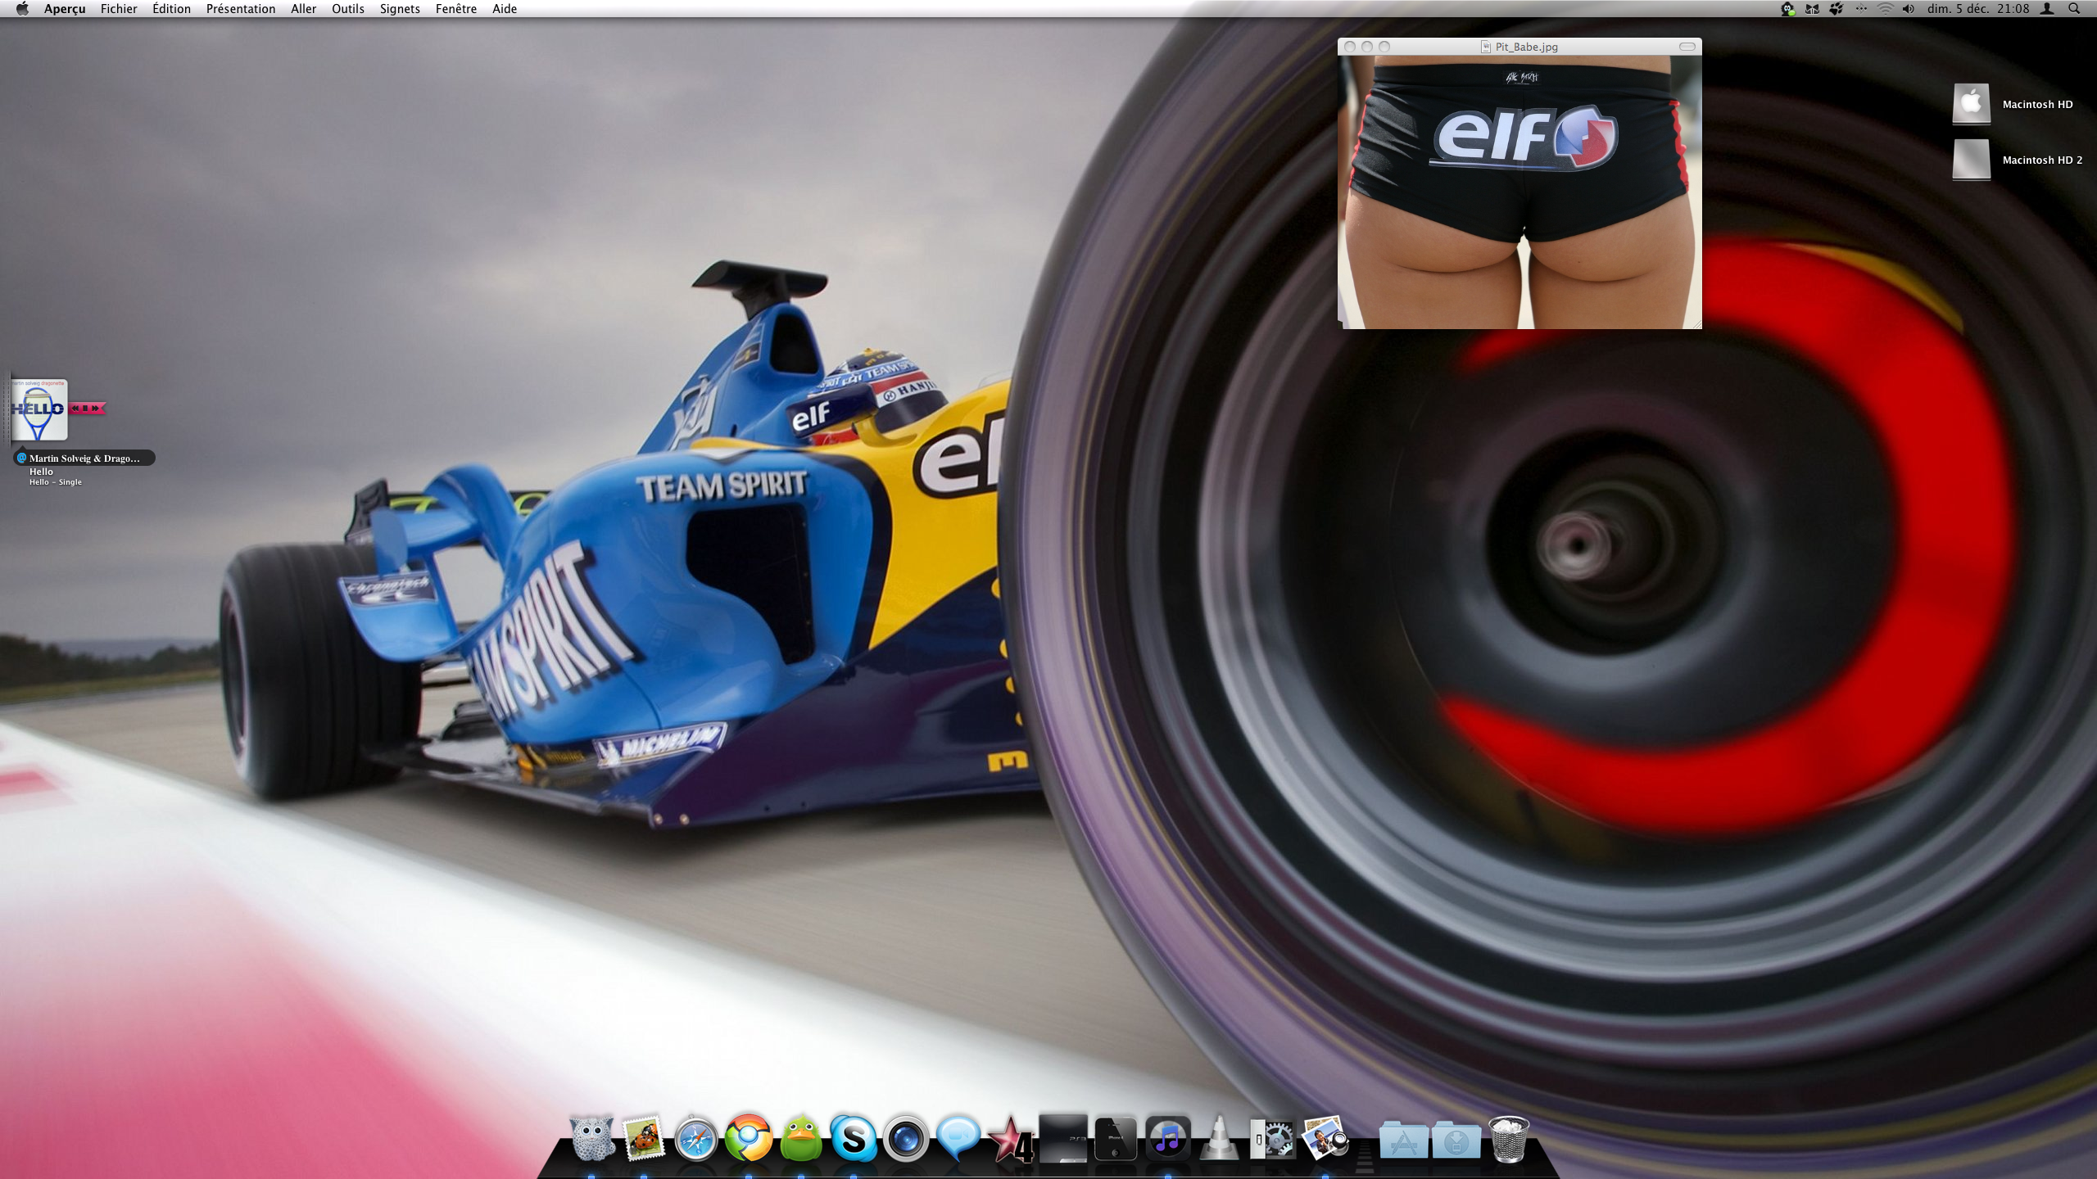
Task: Open iChat blue speech bubble icon
Action: (x=958, y=1138)
